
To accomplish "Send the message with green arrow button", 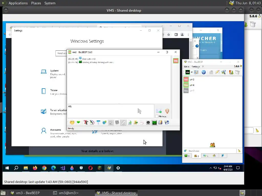I will [159, 111].
